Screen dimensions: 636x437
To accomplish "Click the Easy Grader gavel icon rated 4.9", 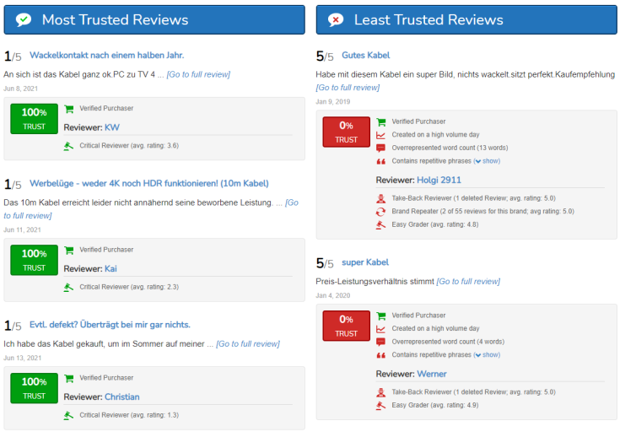I will coord(380,405).
